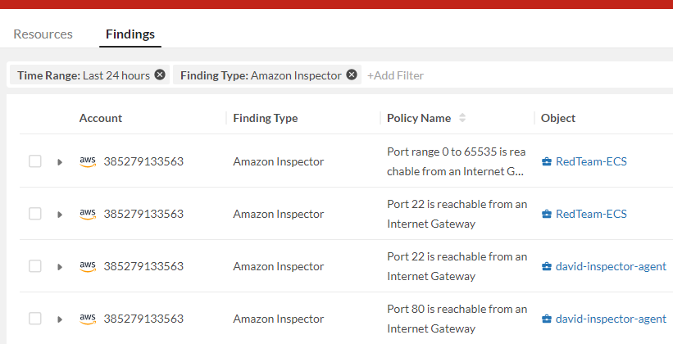The height and width of the screenshot is (344, 673).
Task: Click briefcase icon in the Port 80 row
Action: [x=547, y=319]
